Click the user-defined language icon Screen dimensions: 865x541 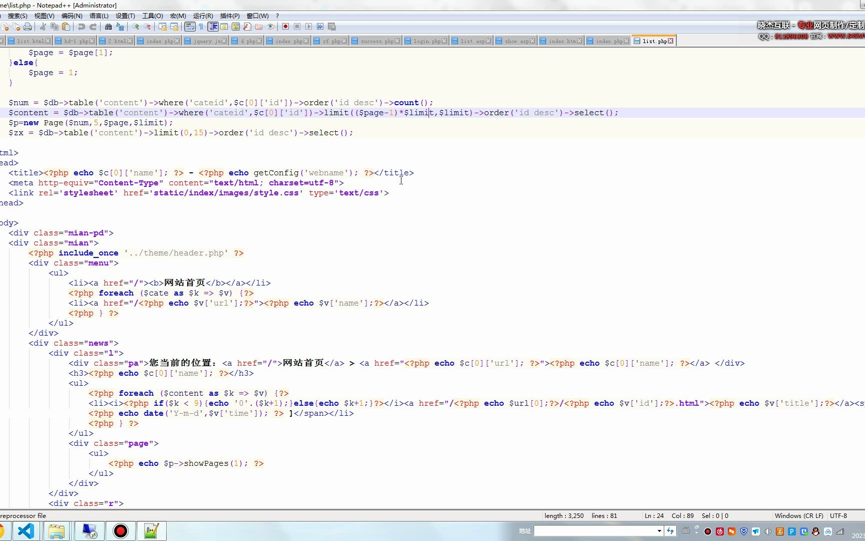[224, 27]
